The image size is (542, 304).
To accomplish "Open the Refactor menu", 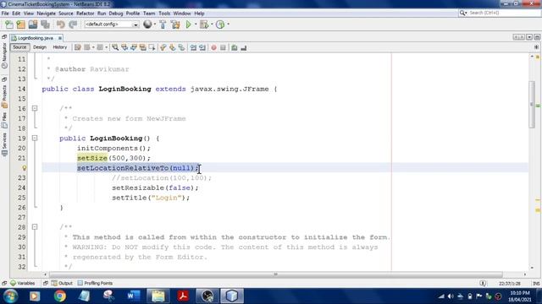I will click(x=85, y=14).
